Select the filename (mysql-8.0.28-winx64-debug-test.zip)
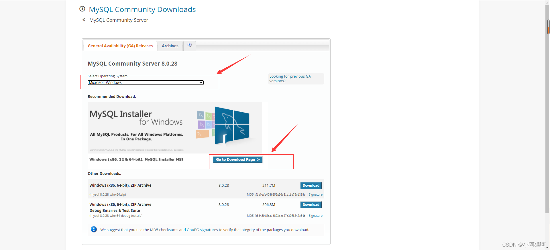 pos(116,216)
